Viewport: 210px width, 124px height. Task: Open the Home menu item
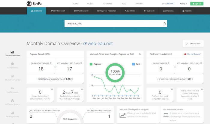(x=75, y=4)
